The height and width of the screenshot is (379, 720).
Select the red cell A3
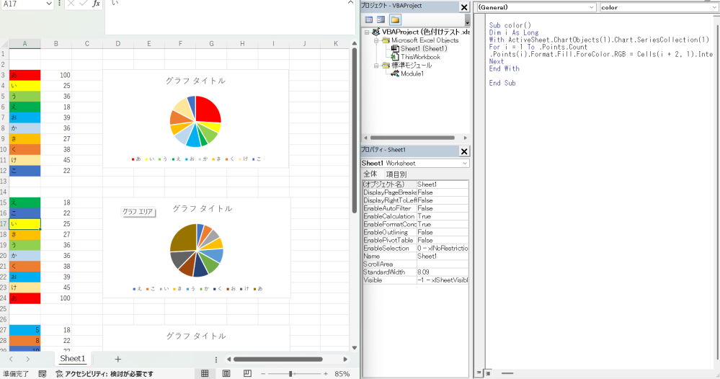[25, 75]
